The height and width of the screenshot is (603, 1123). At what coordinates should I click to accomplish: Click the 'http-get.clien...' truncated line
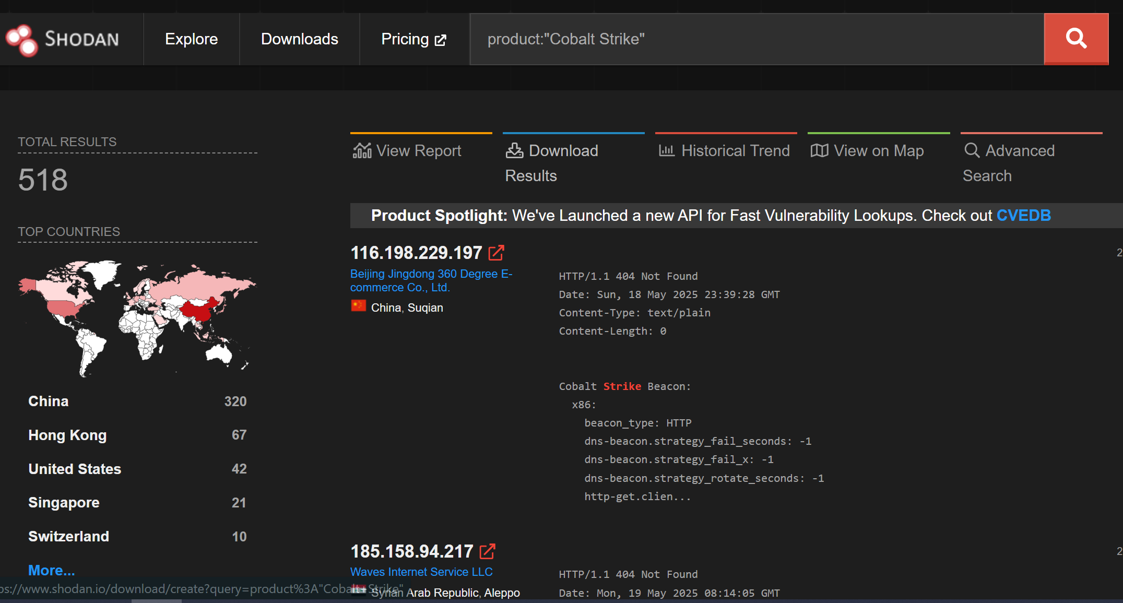(637, 496)
